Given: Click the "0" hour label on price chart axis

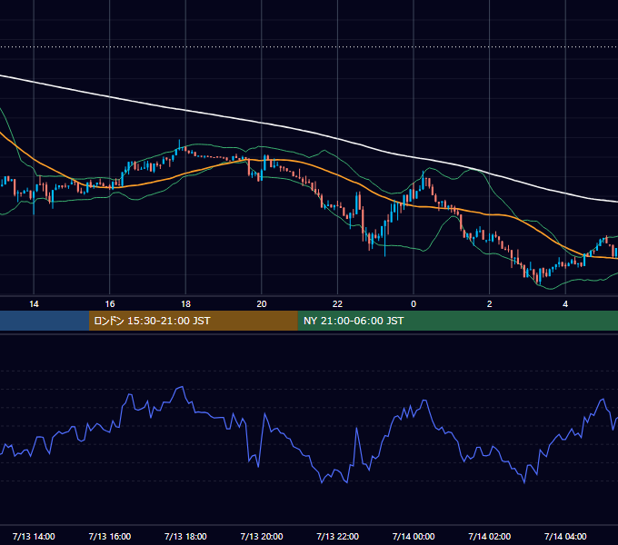Looking at the screenshot, I should coord(414,304).
